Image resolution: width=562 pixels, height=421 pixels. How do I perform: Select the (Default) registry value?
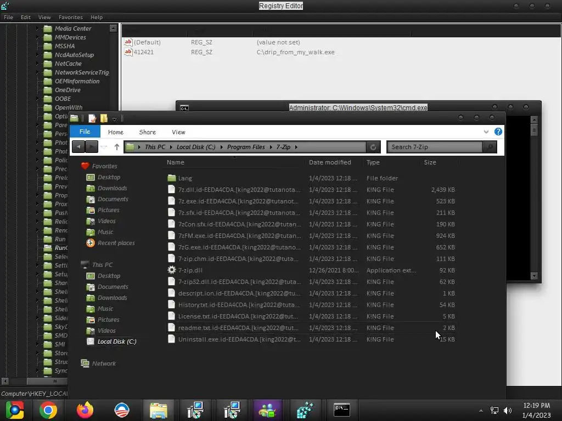(x=147, y=42)
